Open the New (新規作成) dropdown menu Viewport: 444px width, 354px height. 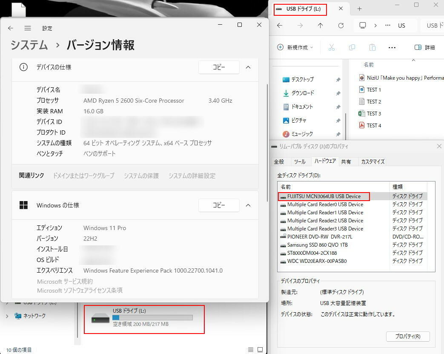295,47
